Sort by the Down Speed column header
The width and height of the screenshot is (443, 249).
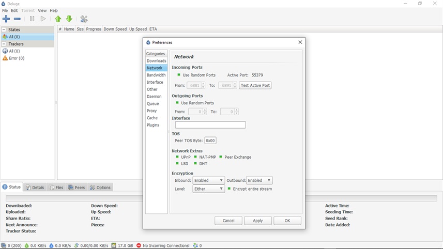point(115,29)
